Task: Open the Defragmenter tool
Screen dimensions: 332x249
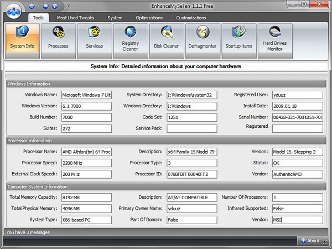Action: coord(203,41)
